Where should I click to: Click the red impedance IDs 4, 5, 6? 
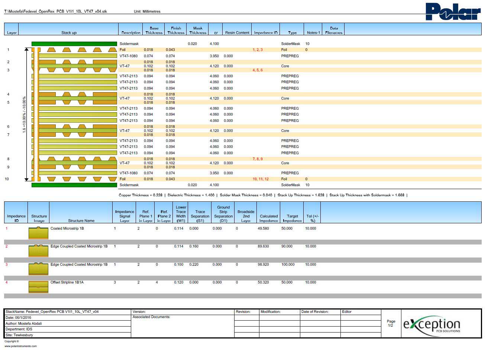point(258,70)
